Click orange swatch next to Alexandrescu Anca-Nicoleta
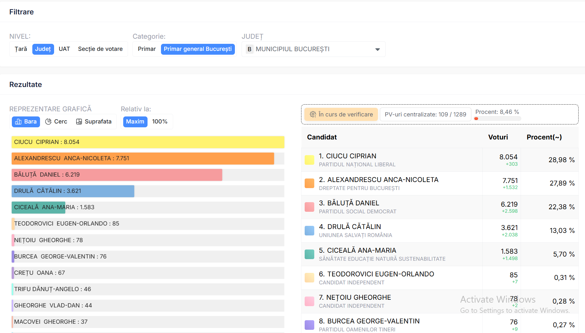The height and width of the screenshot is (333, 585). click(x=309, y=183)
